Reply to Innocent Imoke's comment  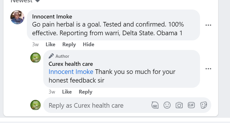[x=69, y=44]
